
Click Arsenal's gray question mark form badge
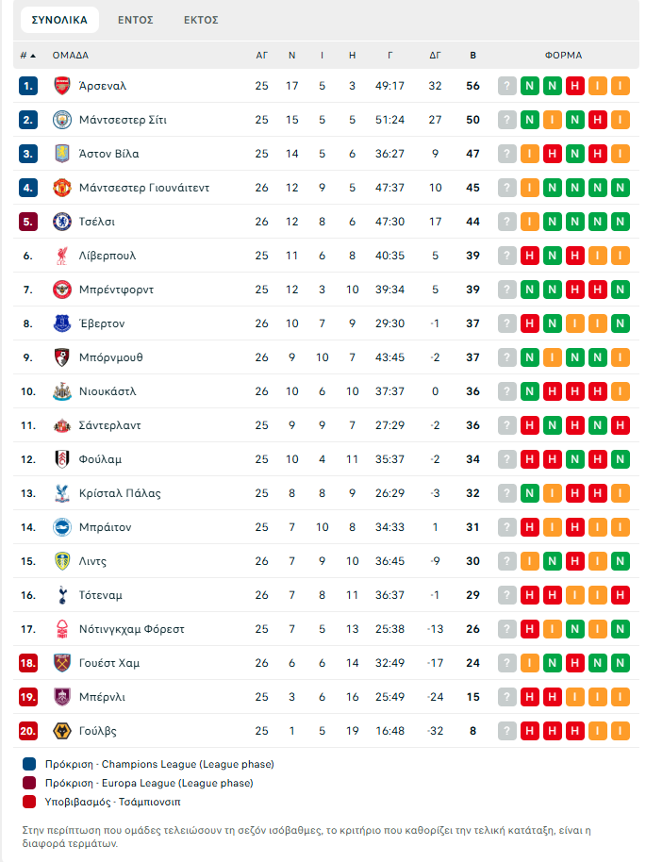coord(507,86)
